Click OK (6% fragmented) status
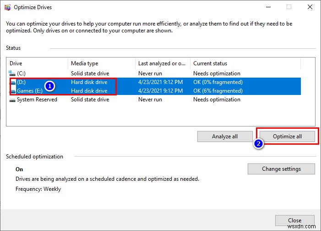The width and height of the screenshot is (321, 231). [218, 91]
